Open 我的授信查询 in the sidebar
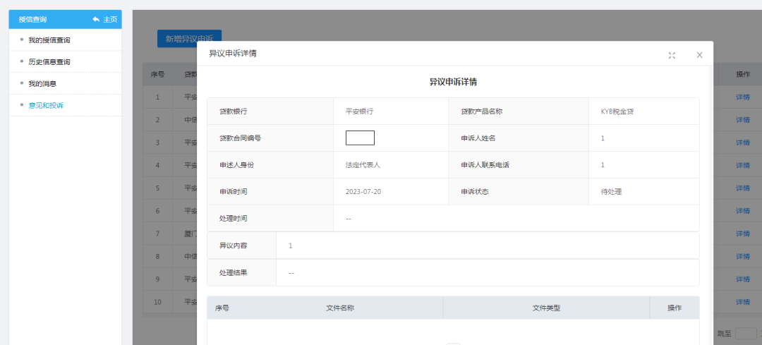Screen dimensions: 762x345 (x=49, y=40)
